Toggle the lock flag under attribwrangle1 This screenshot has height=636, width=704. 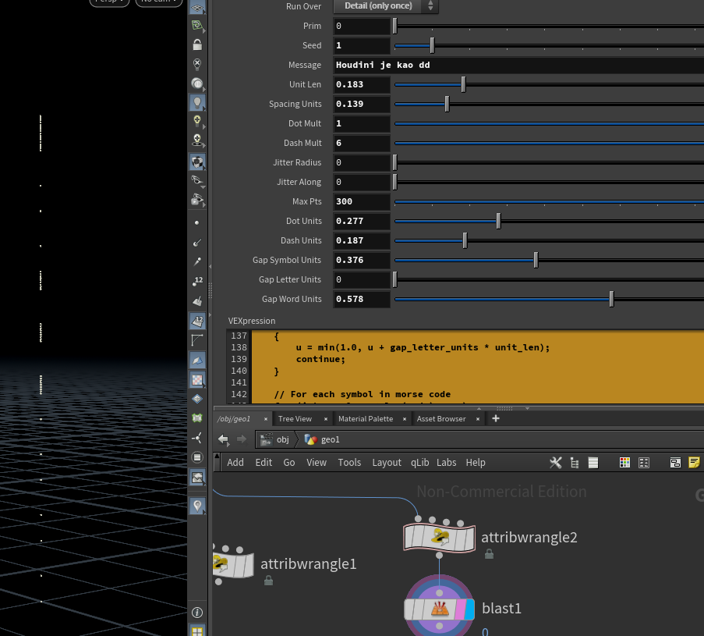[x=268, y=581]
